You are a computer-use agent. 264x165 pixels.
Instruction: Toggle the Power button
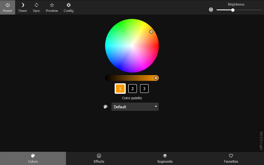click(8, 8)
